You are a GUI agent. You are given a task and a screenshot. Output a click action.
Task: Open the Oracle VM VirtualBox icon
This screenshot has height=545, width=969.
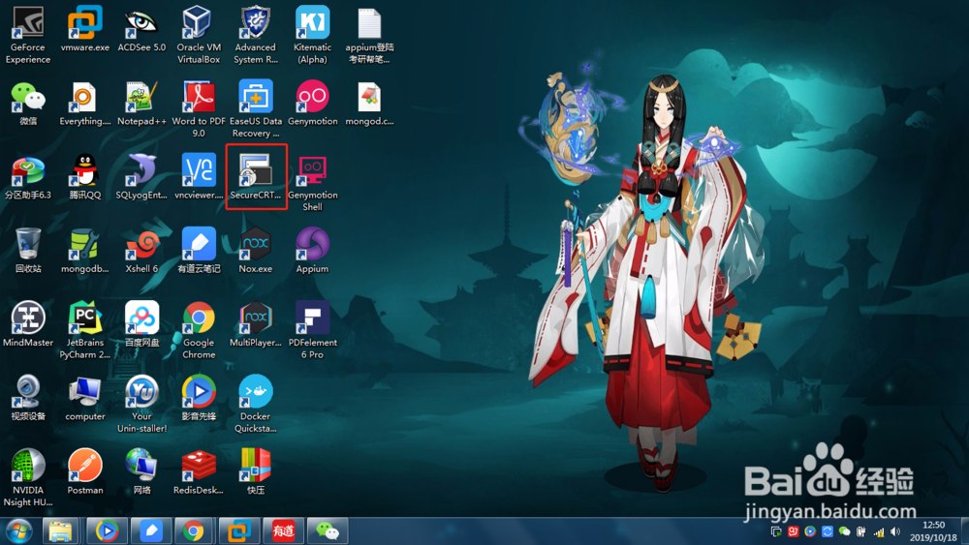pyautogui.click(x=199, y=35)
